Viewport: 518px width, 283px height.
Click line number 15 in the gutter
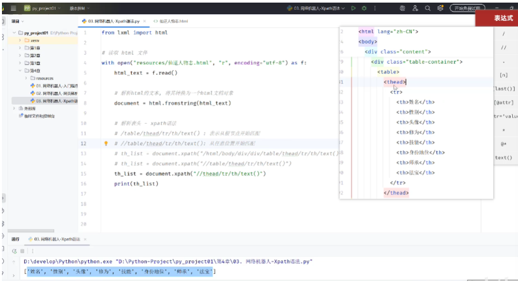[84, 174]
